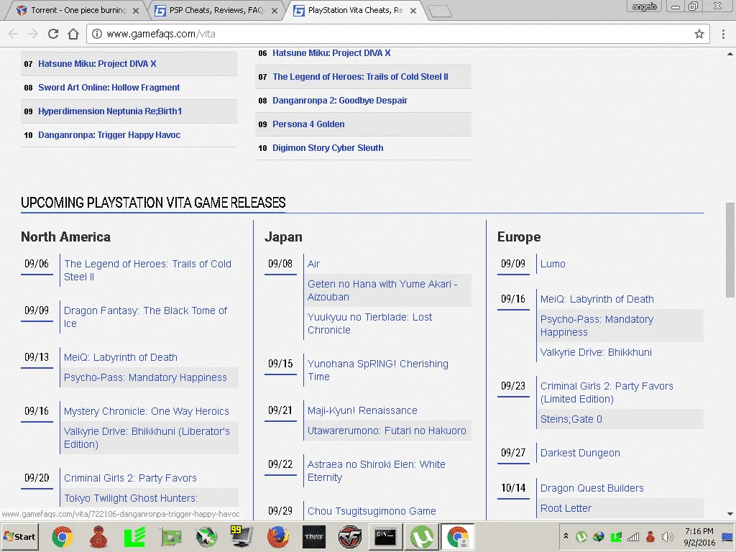Open the Japan release Air link
This screenshot has width=736, height=552.
(313, 264)
